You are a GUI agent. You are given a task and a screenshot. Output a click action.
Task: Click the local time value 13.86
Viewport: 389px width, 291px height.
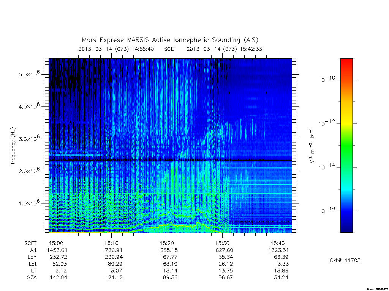[281, 271]
